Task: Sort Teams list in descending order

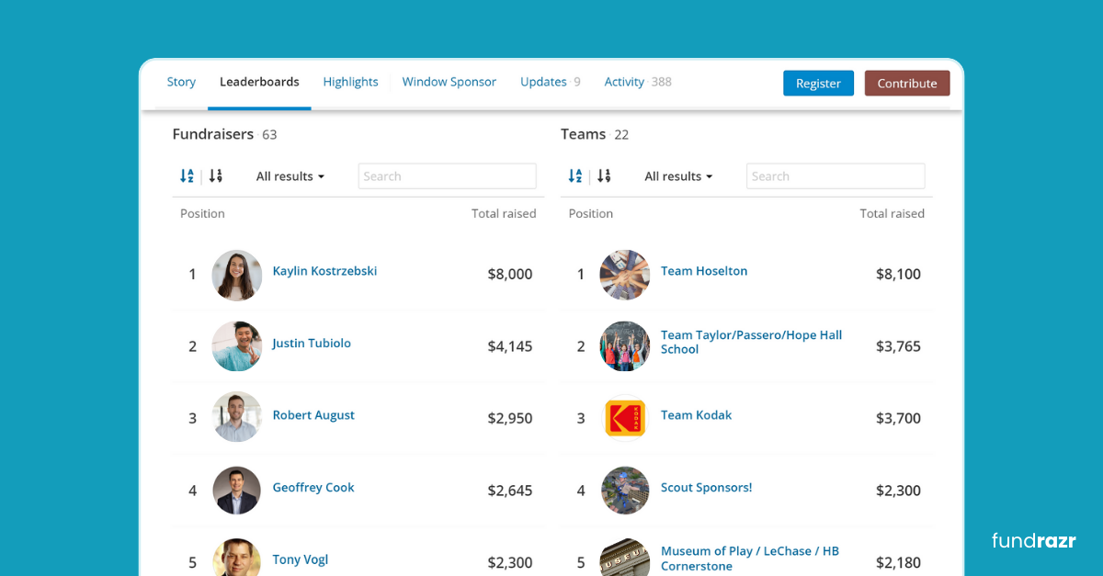Action: point(604,176)
